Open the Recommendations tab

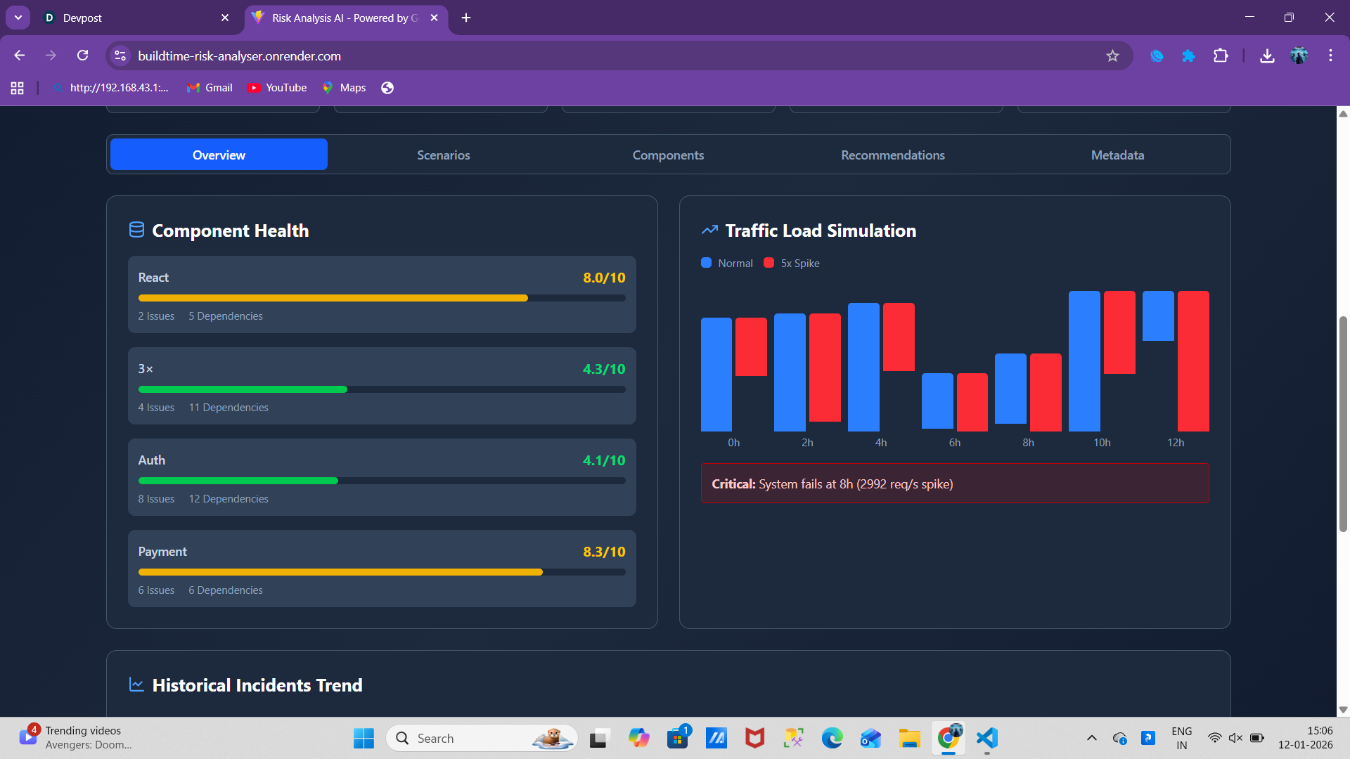(892, 155)
